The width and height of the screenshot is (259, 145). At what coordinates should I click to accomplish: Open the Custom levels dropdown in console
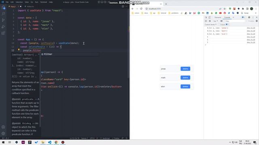tap(210, 25)
